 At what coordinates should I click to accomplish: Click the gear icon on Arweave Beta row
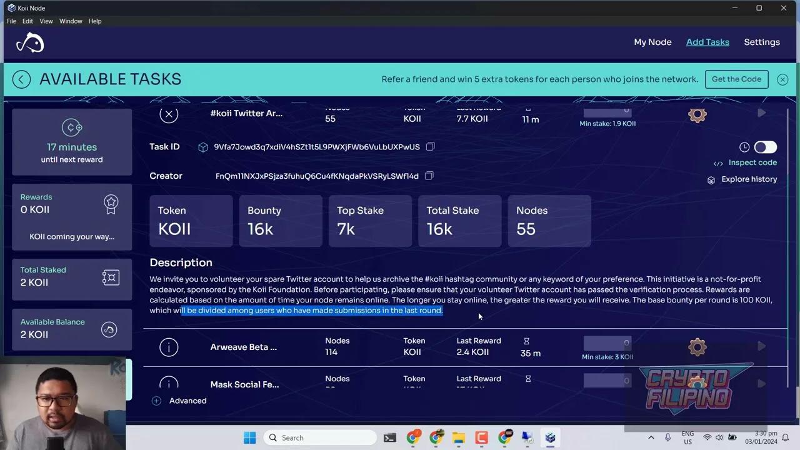pyautogui.click(x=697, y=347)
